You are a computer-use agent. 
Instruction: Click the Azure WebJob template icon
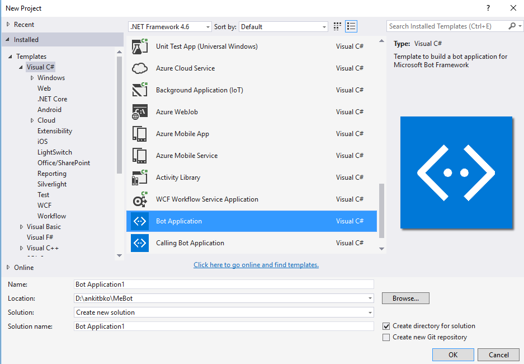pyautogui.click(x=140, y=112)
